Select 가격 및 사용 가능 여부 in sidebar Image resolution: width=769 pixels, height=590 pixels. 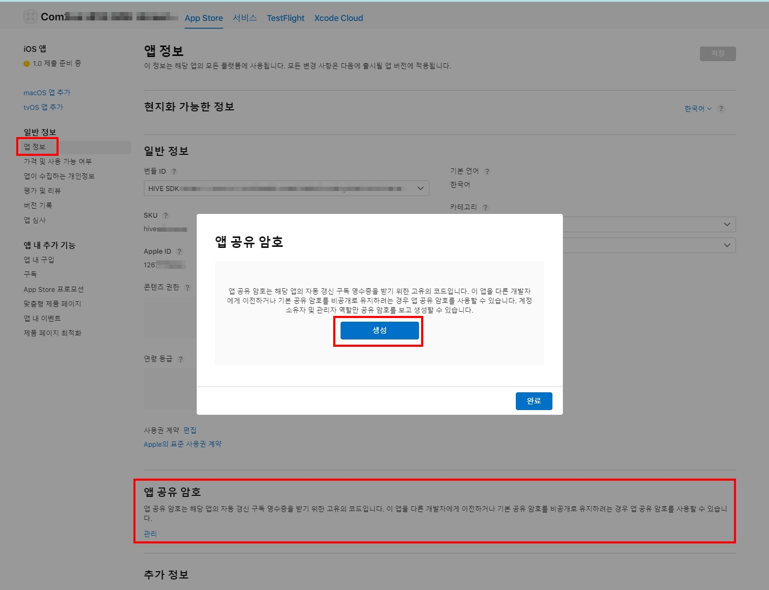click(x=58, y=162)
